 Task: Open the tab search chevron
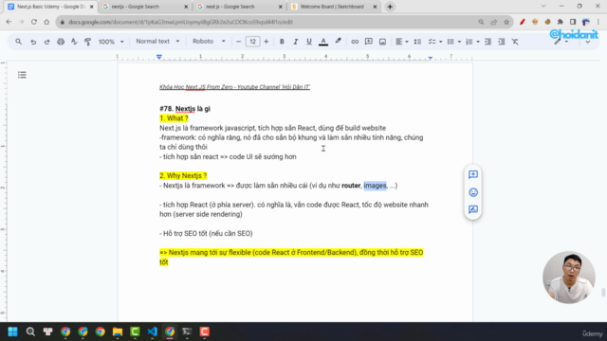click(543, 7)
